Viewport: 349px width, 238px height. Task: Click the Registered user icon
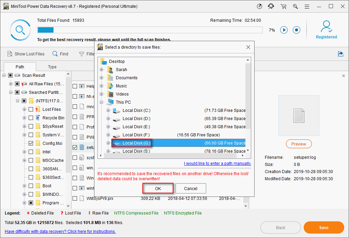coord(326,27)
